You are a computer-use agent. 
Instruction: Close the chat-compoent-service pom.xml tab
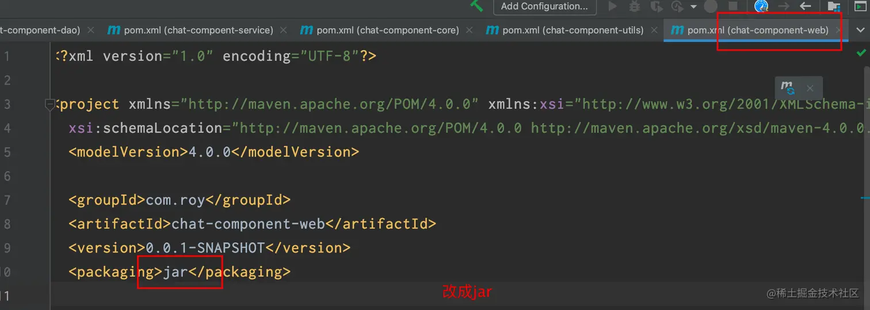(x=285, y=30)
